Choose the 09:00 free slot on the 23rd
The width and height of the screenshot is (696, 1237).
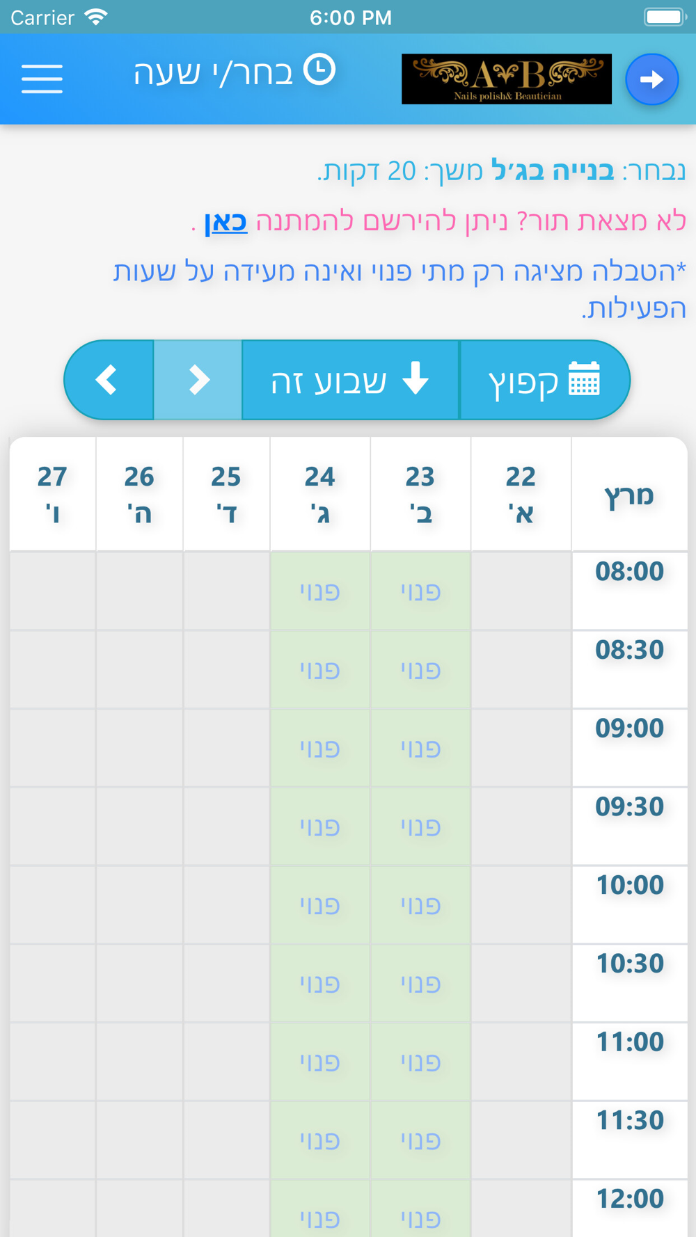click(420, 749)
